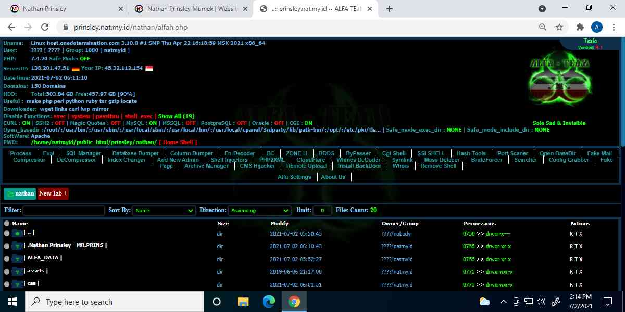Select the radio for .Nathan Prinsley folder
625x312 pixels.
click(6, 246)
